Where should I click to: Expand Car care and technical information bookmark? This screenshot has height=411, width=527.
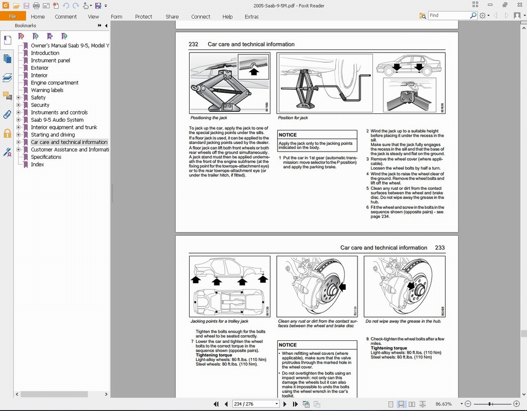tap(19, 142)
